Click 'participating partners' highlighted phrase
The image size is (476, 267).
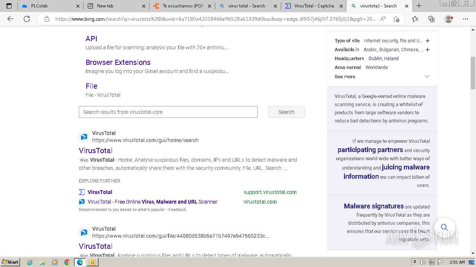[x=370, y=150]
